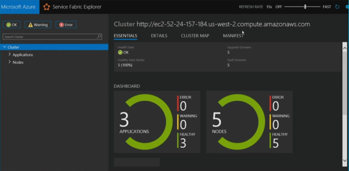Switch to the ESSENTIALS tab
The width and height of the screenshot is (349, 171).
125,36
